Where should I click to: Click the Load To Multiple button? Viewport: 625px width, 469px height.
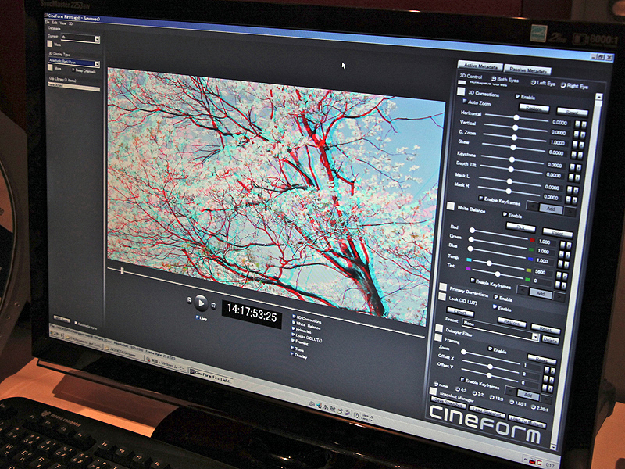click(526, 421)
